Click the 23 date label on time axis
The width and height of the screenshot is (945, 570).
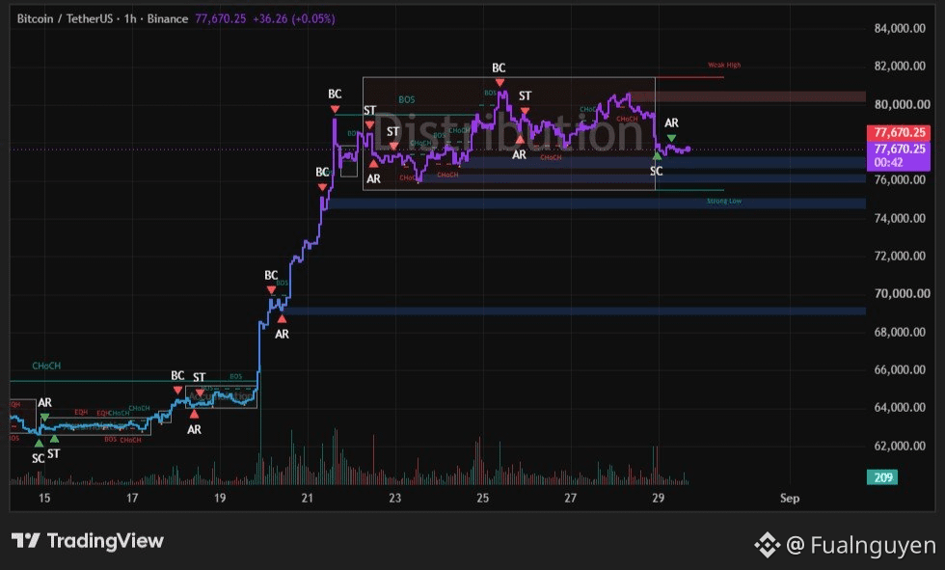(x=394, y=498)
